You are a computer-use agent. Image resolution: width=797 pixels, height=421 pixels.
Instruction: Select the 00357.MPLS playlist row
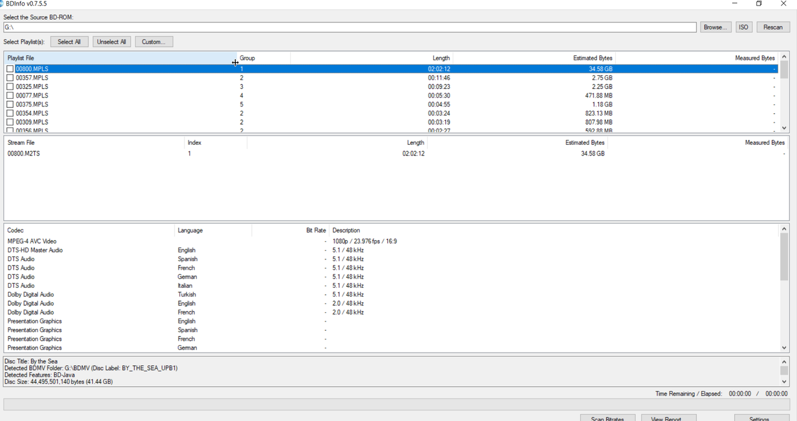point(392,78)
